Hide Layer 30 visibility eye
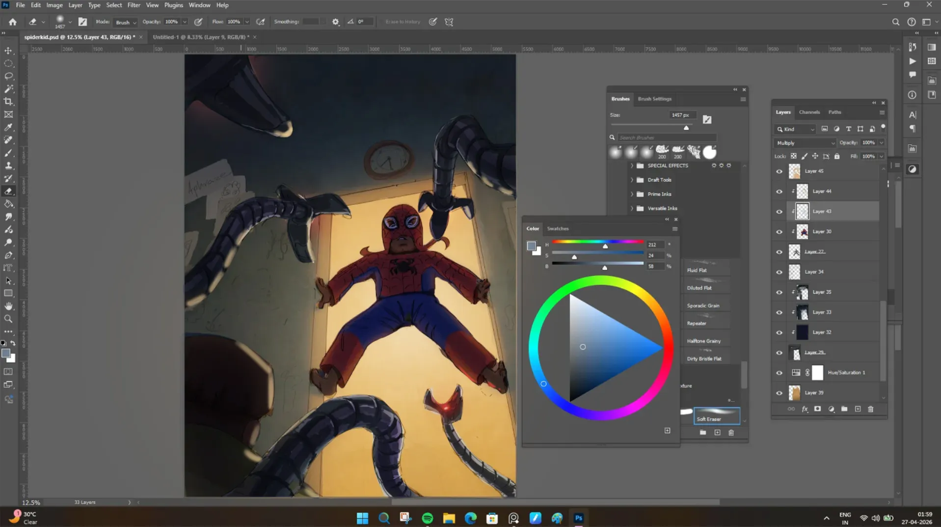This screenshot has height=527, width=941. coord(779,232)
